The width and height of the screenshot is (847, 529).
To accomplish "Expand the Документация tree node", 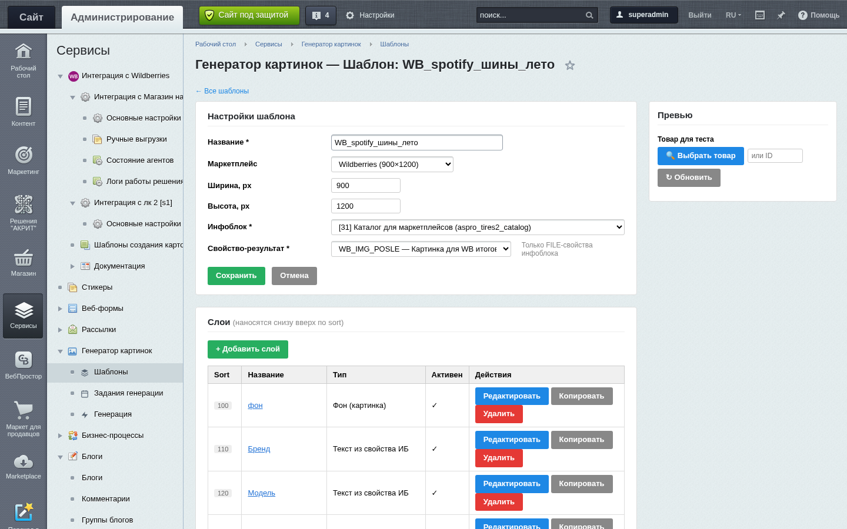I will tap(72, 266).
